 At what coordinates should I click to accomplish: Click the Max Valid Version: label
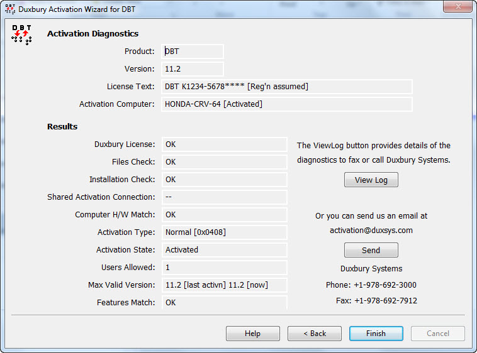(x=121, y=285)
